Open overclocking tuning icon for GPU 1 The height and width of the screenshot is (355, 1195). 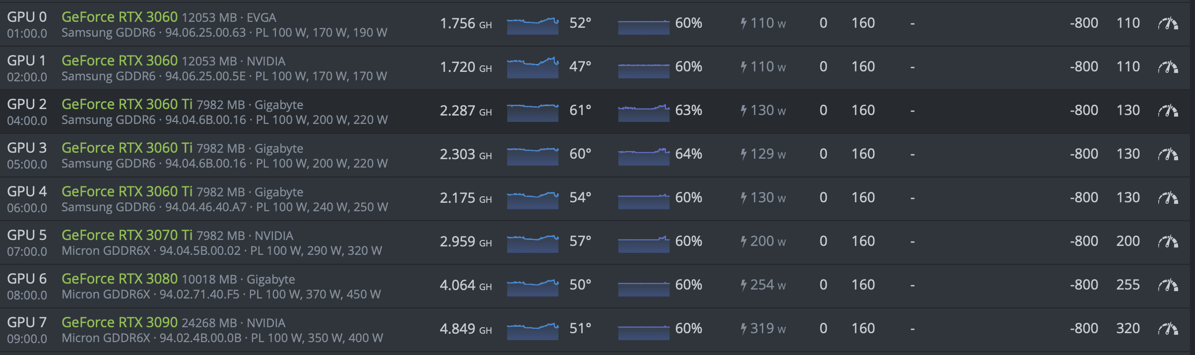1168,67
